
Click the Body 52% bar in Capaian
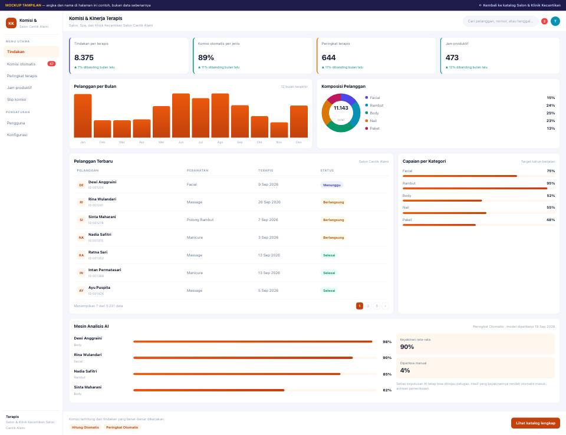tap(479, 201)
